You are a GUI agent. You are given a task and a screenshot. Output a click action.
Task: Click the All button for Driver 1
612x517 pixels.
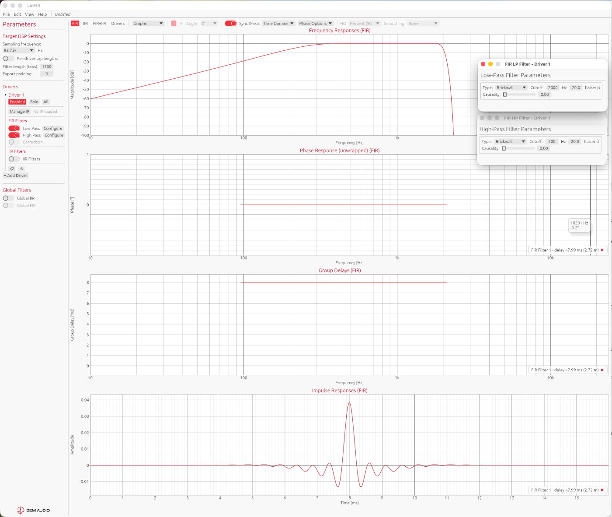click(46, 101)
